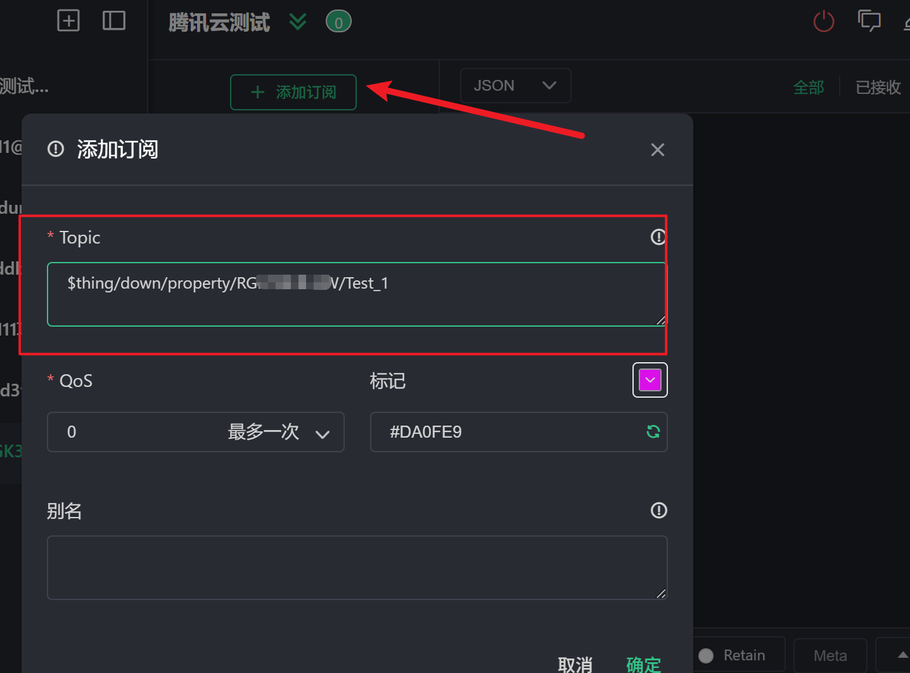This screenshot has height=673, width=910.
Task: Click info icon beside 添加订阅 title
Action: click(x=56, y=150)
